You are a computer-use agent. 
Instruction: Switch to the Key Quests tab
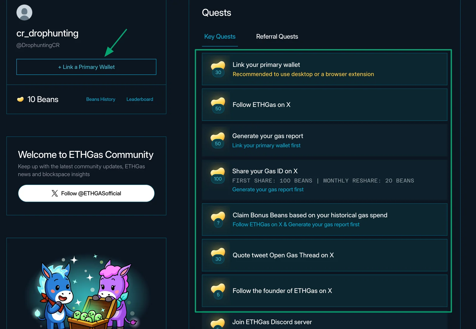(x=220, y=37)
